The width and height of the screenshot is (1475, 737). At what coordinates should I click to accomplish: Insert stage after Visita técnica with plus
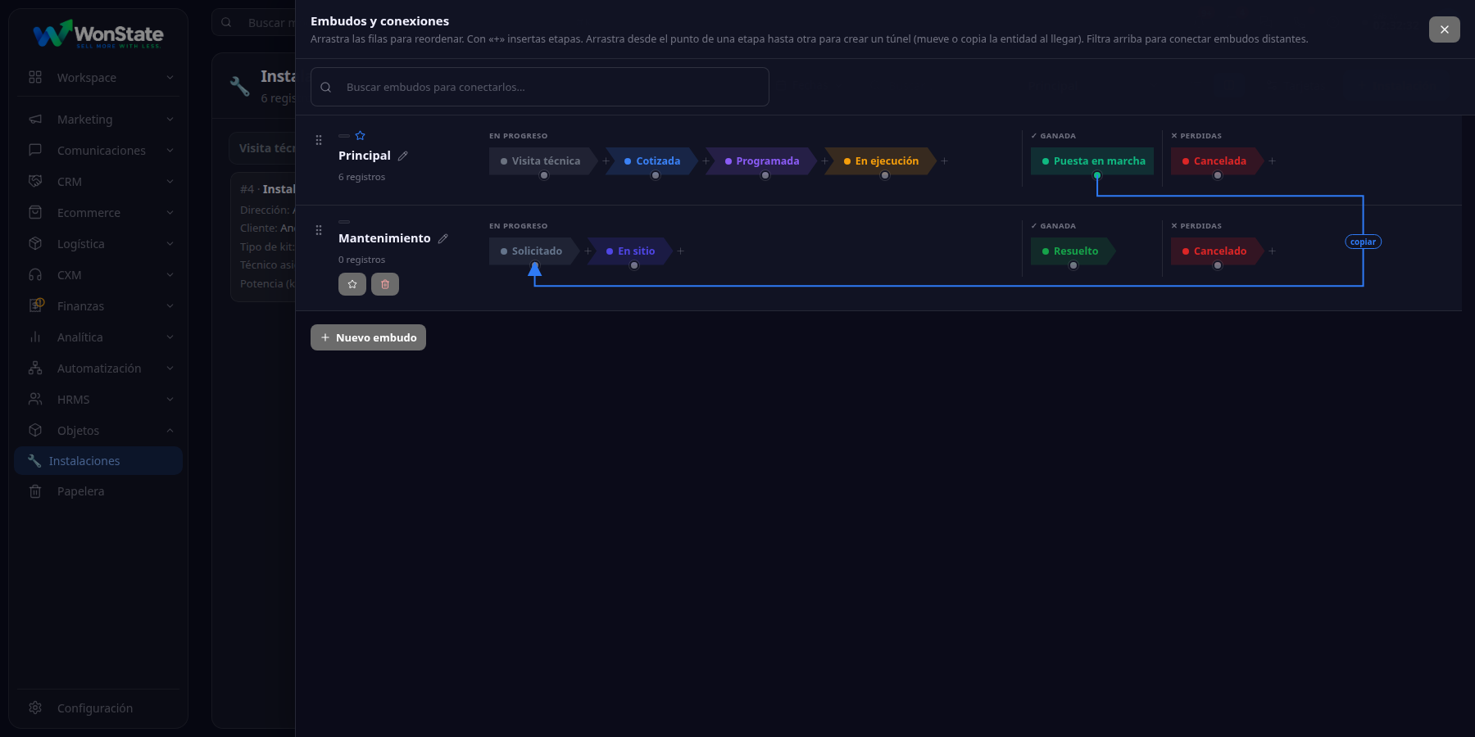(x=606, y=161)
